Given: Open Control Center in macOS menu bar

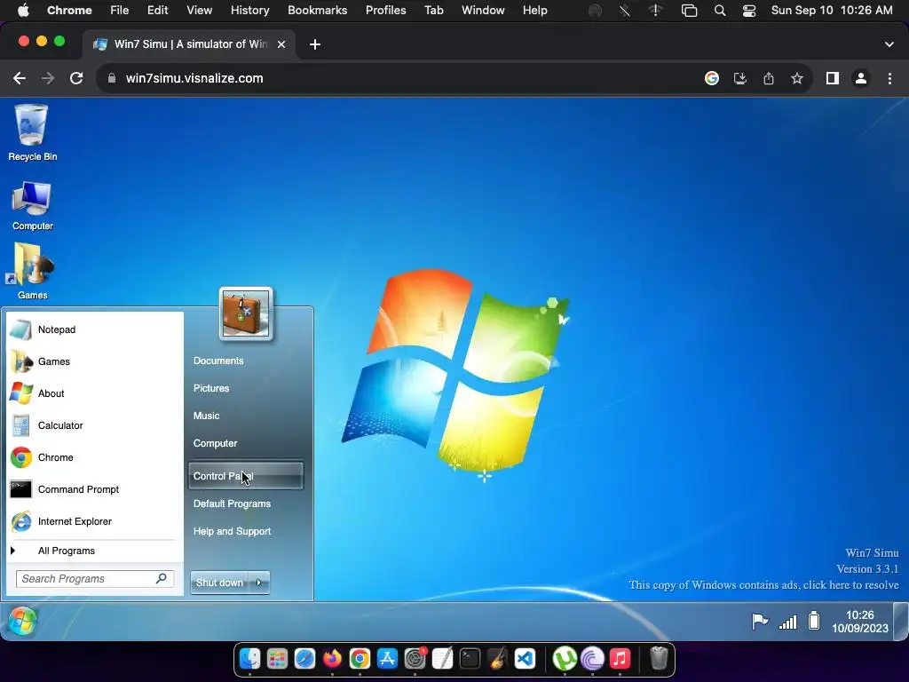Looking at the screenshot, I should (749, 11).
